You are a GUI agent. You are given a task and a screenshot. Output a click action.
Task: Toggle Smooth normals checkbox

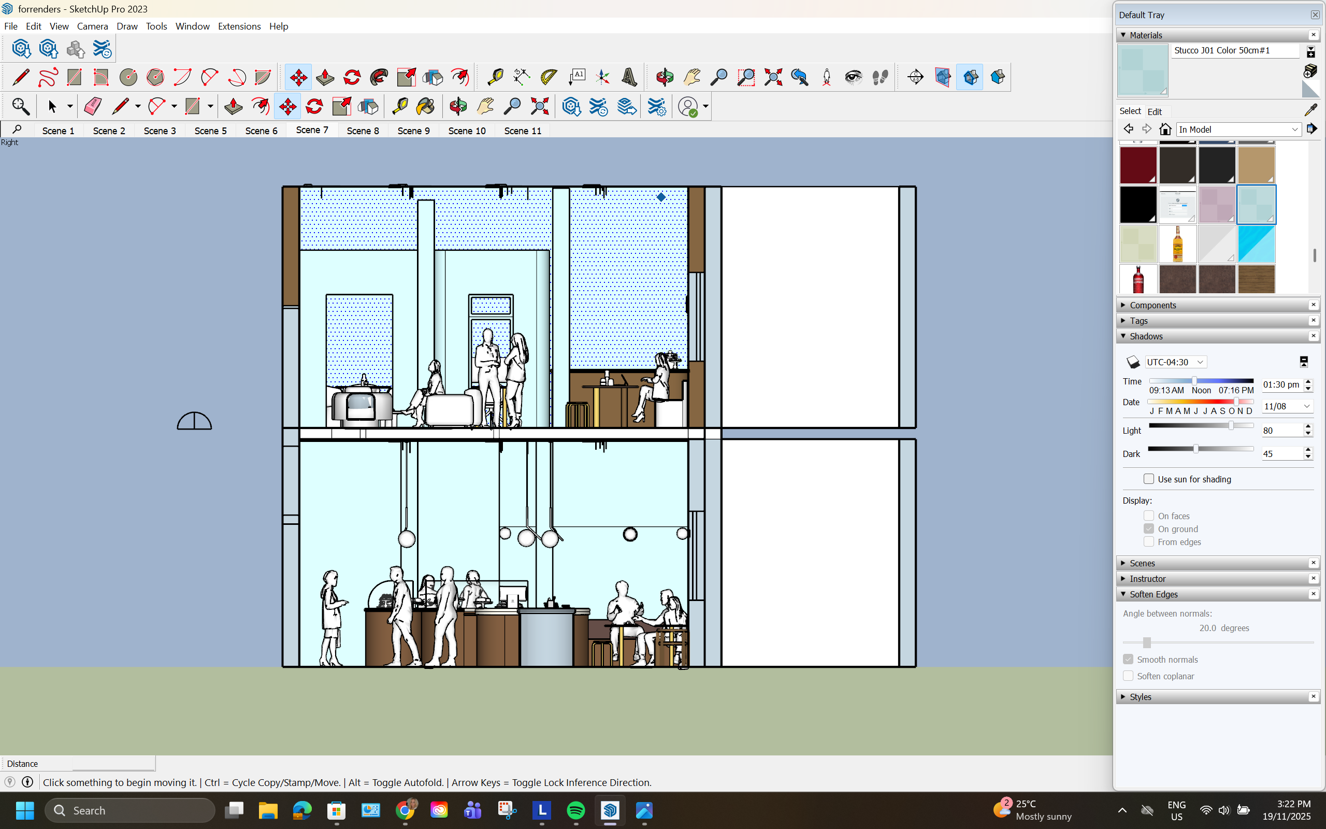click(1128, 659)
